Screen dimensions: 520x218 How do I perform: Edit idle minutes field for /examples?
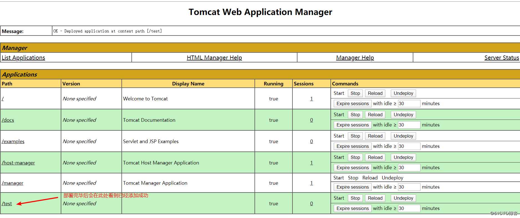409,146
